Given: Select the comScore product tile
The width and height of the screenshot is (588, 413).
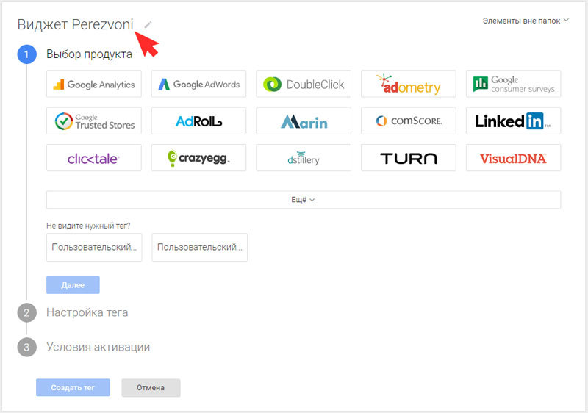Looking at the screenshot, I should 409,121.
